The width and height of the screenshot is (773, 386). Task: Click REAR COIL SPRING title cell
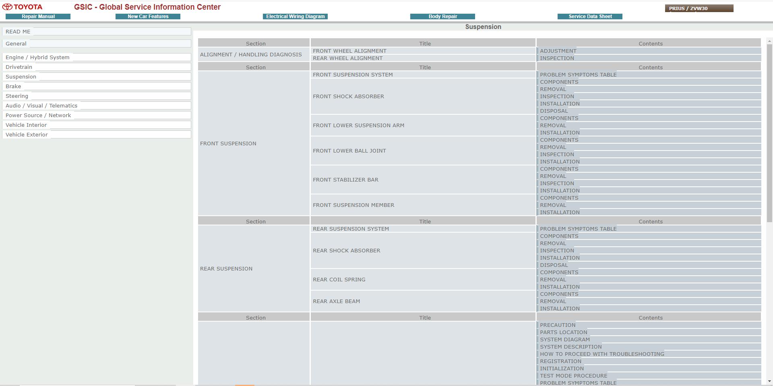(423, 279)
